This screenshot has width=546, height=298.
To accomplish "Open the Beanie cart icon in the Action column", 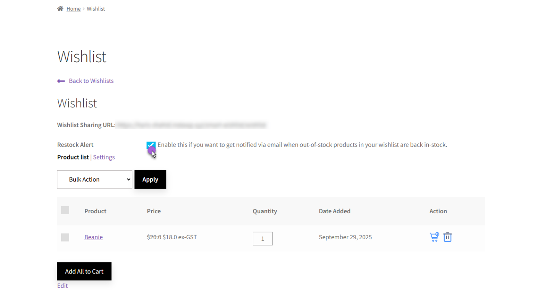I will (x=434, y=237).
